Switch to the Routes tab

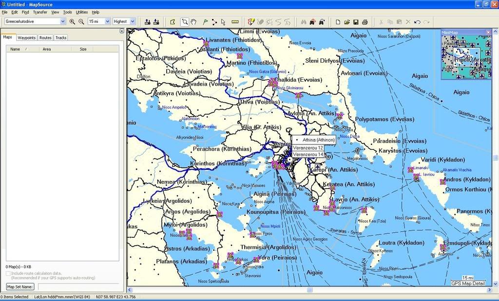[45, 37]
